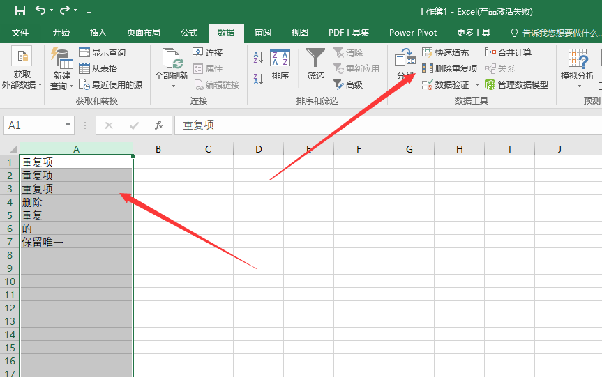This screenshot has height=377, width=602.
Task: Select column B header
Action: 158,149
